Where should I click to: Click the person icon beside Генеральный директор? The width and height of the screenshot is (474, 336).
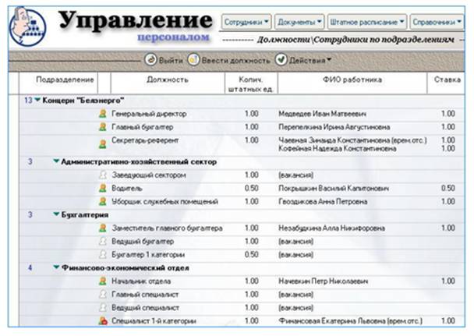tap(102, 114)
